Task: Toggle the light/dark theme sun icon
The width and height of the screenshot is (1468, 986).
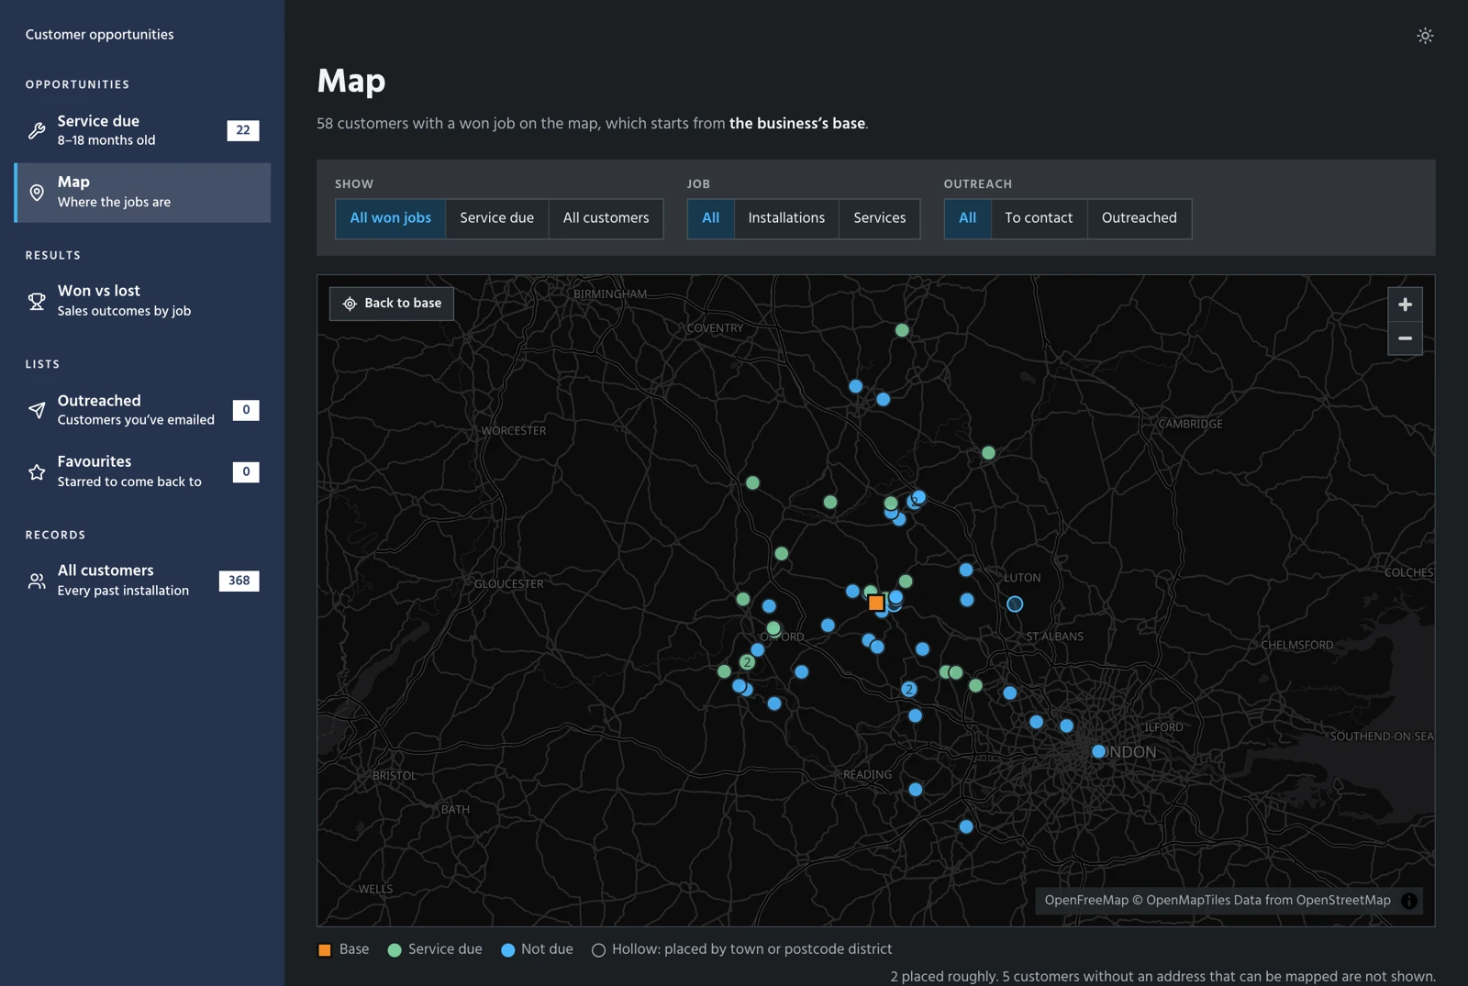Action: (1425, 36)
